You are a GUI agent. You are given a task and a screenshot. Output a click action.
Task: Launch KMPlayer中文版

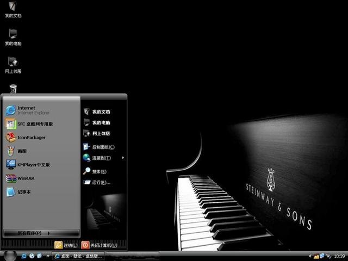[x=28, y=165]
